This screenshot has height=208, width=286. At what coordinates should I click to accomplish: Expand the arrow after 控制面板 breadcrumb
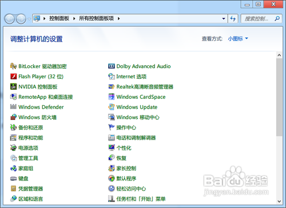point(74,18)
